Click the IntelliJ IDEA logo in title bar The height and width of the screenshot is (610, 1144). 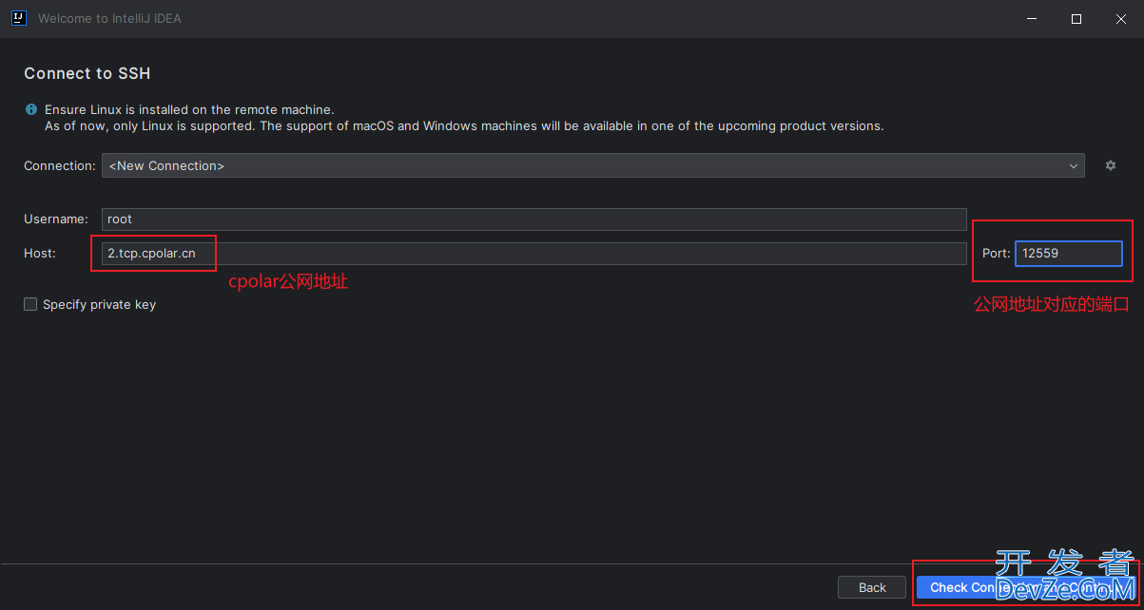19,18
